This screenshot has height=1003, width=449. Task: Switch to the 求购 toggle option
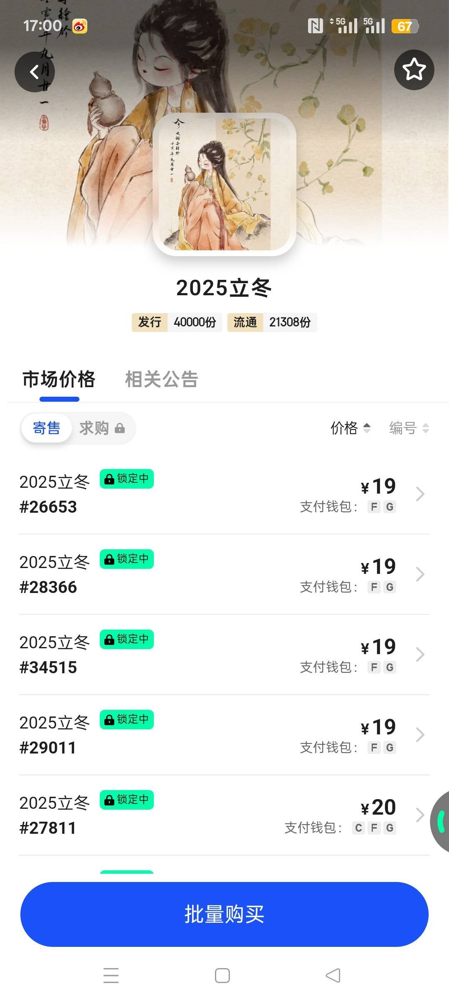(94, 428)
